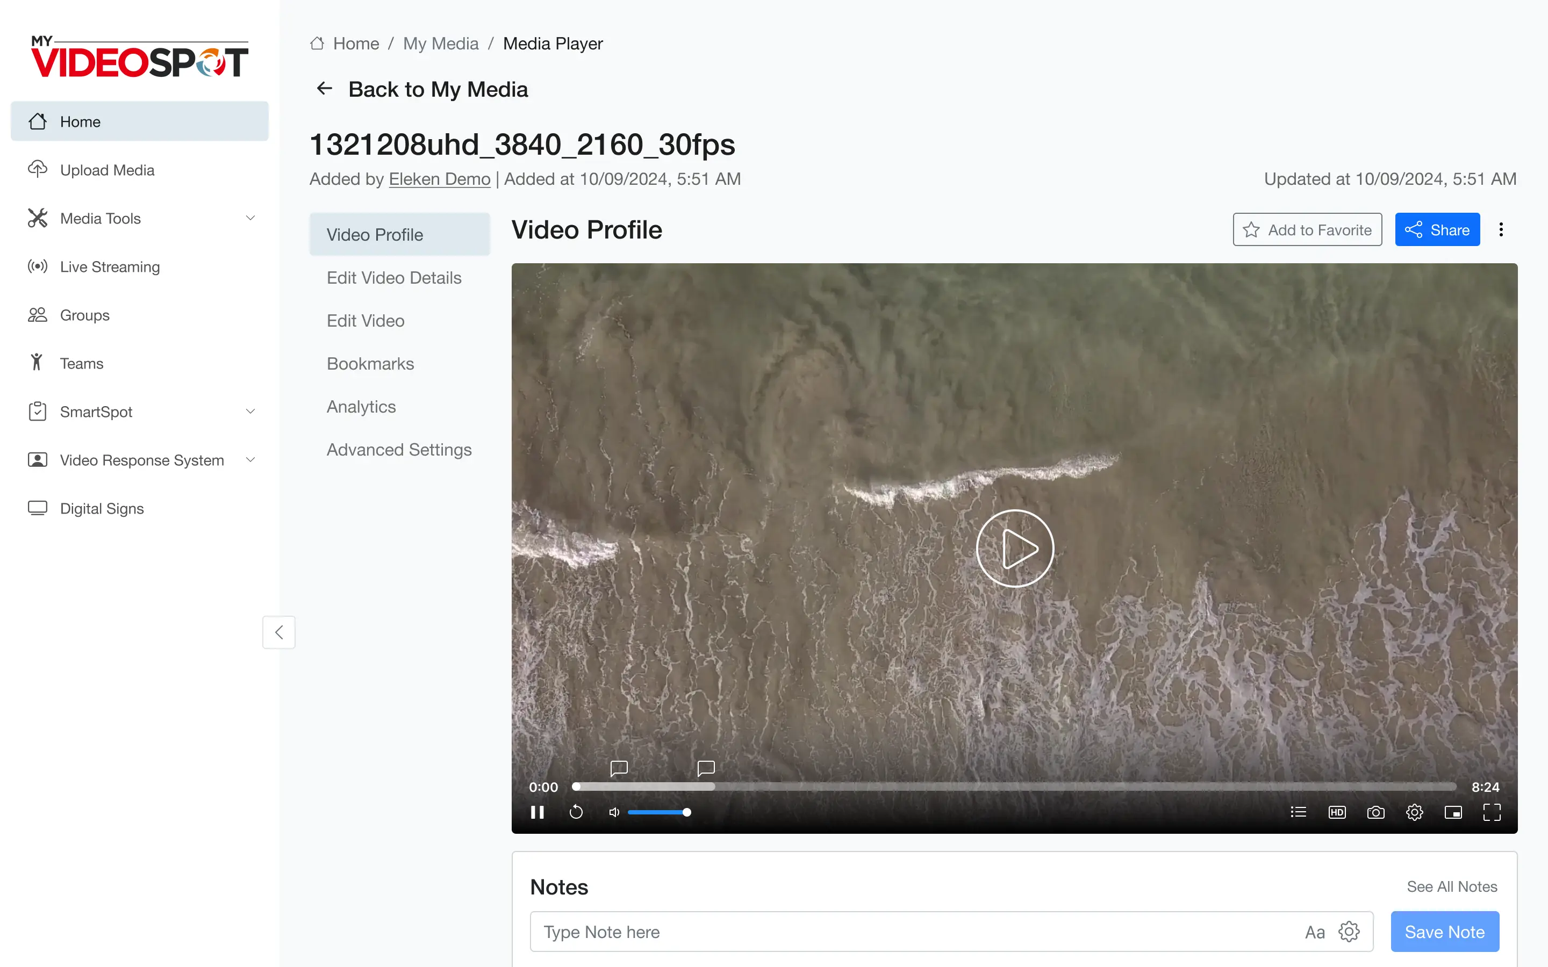
Task: Open My Media from the breadcrumb
Action: tap(441, 43)
